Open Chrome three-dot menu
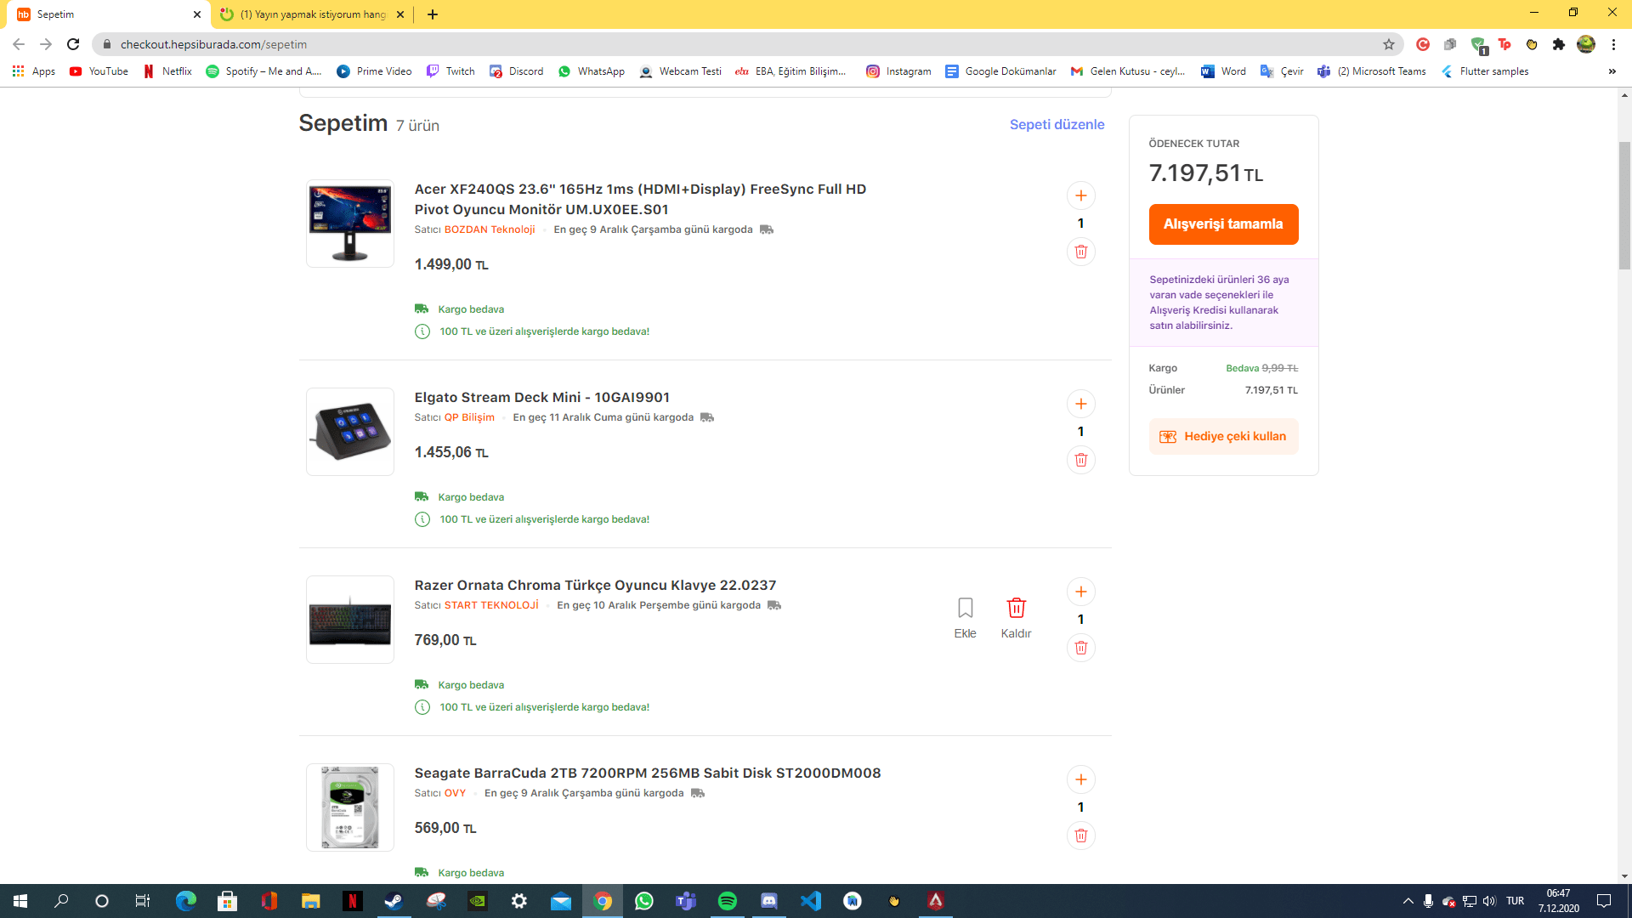The image size is (1632, 918). (1613, 44)
